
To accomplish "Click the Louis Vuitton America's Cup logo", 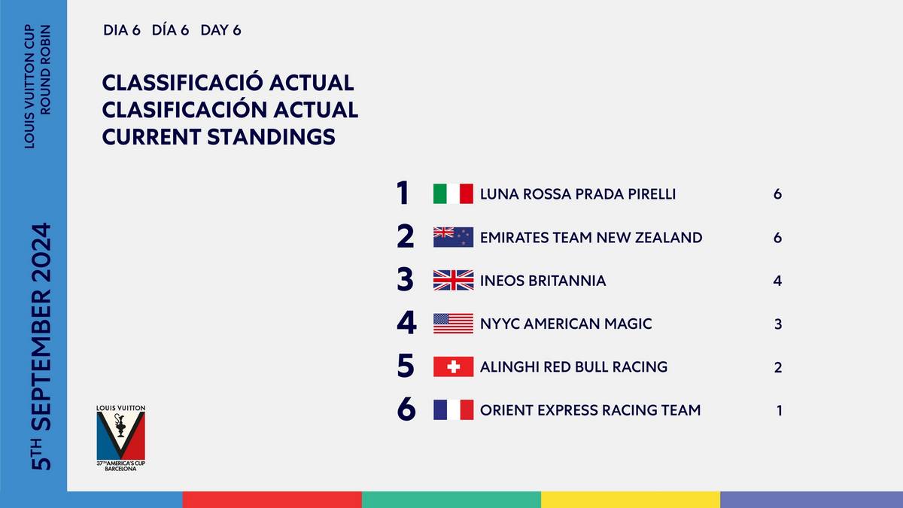I will [x=121, y=437].
